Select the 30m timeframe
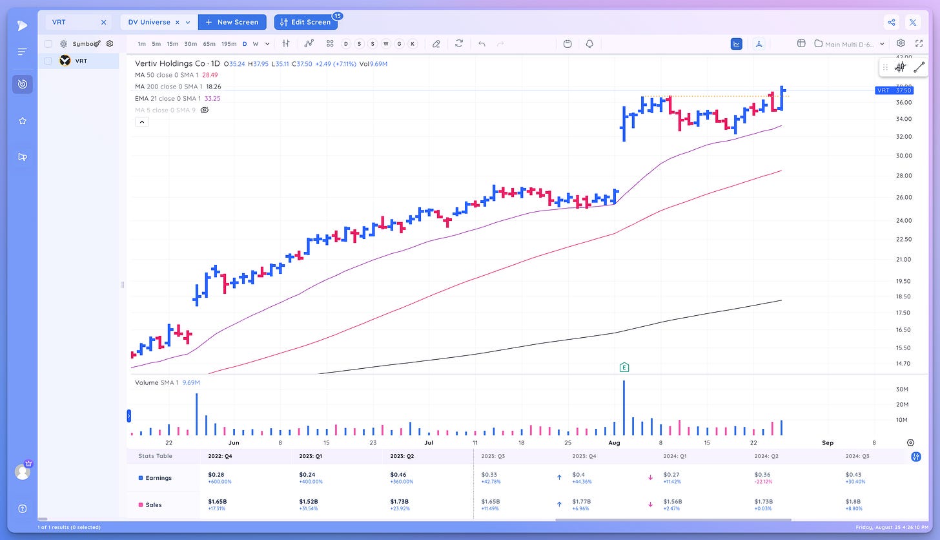This screenshot has height=540, width=940. (x=190, y=44)
